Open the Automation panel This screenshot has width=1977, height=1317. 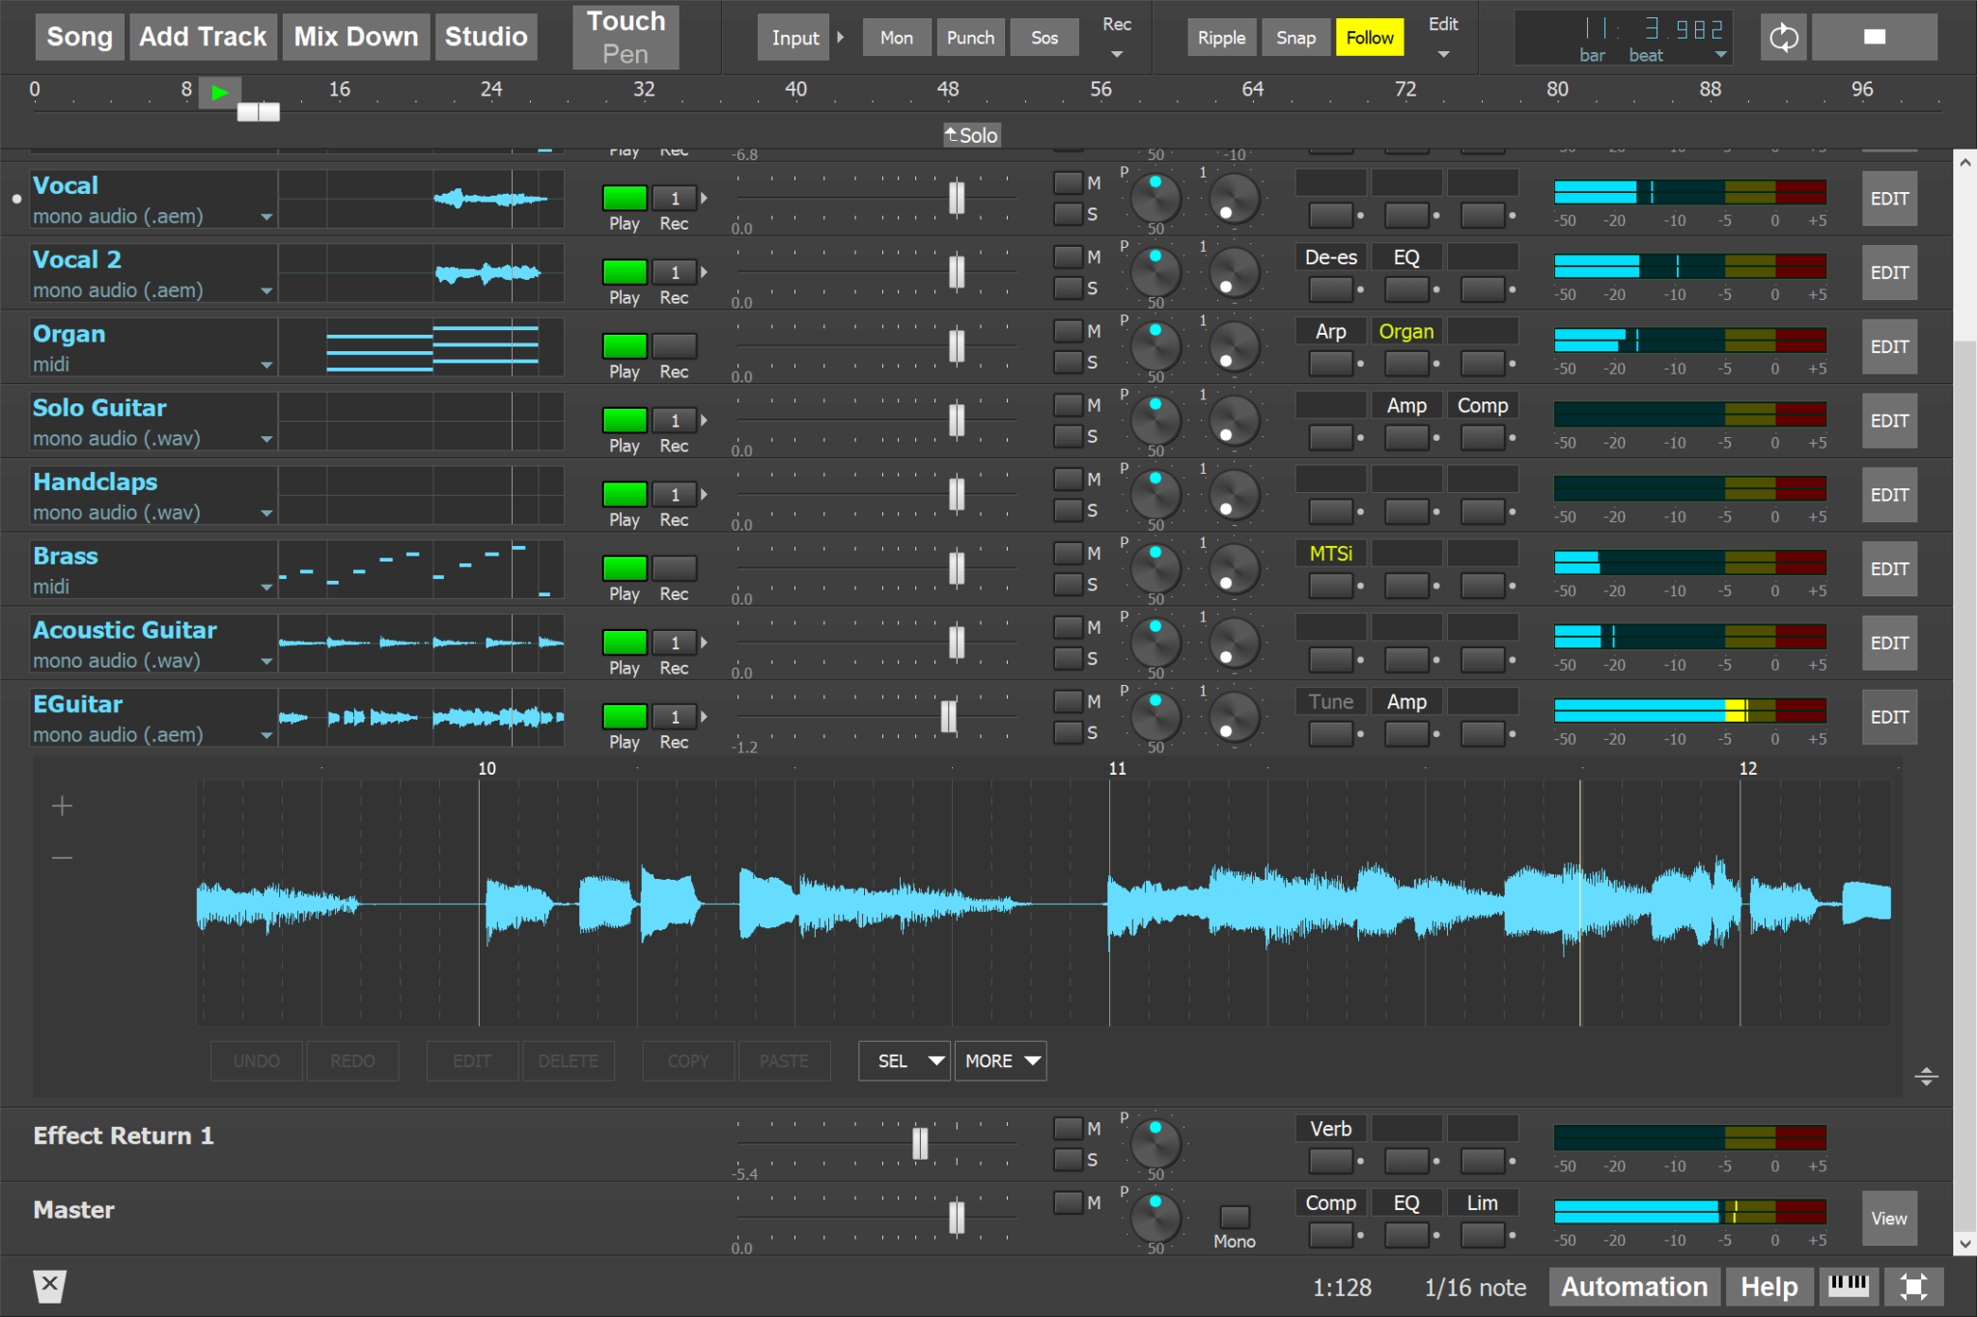pyautogui.click(x=1634, y=1285)
